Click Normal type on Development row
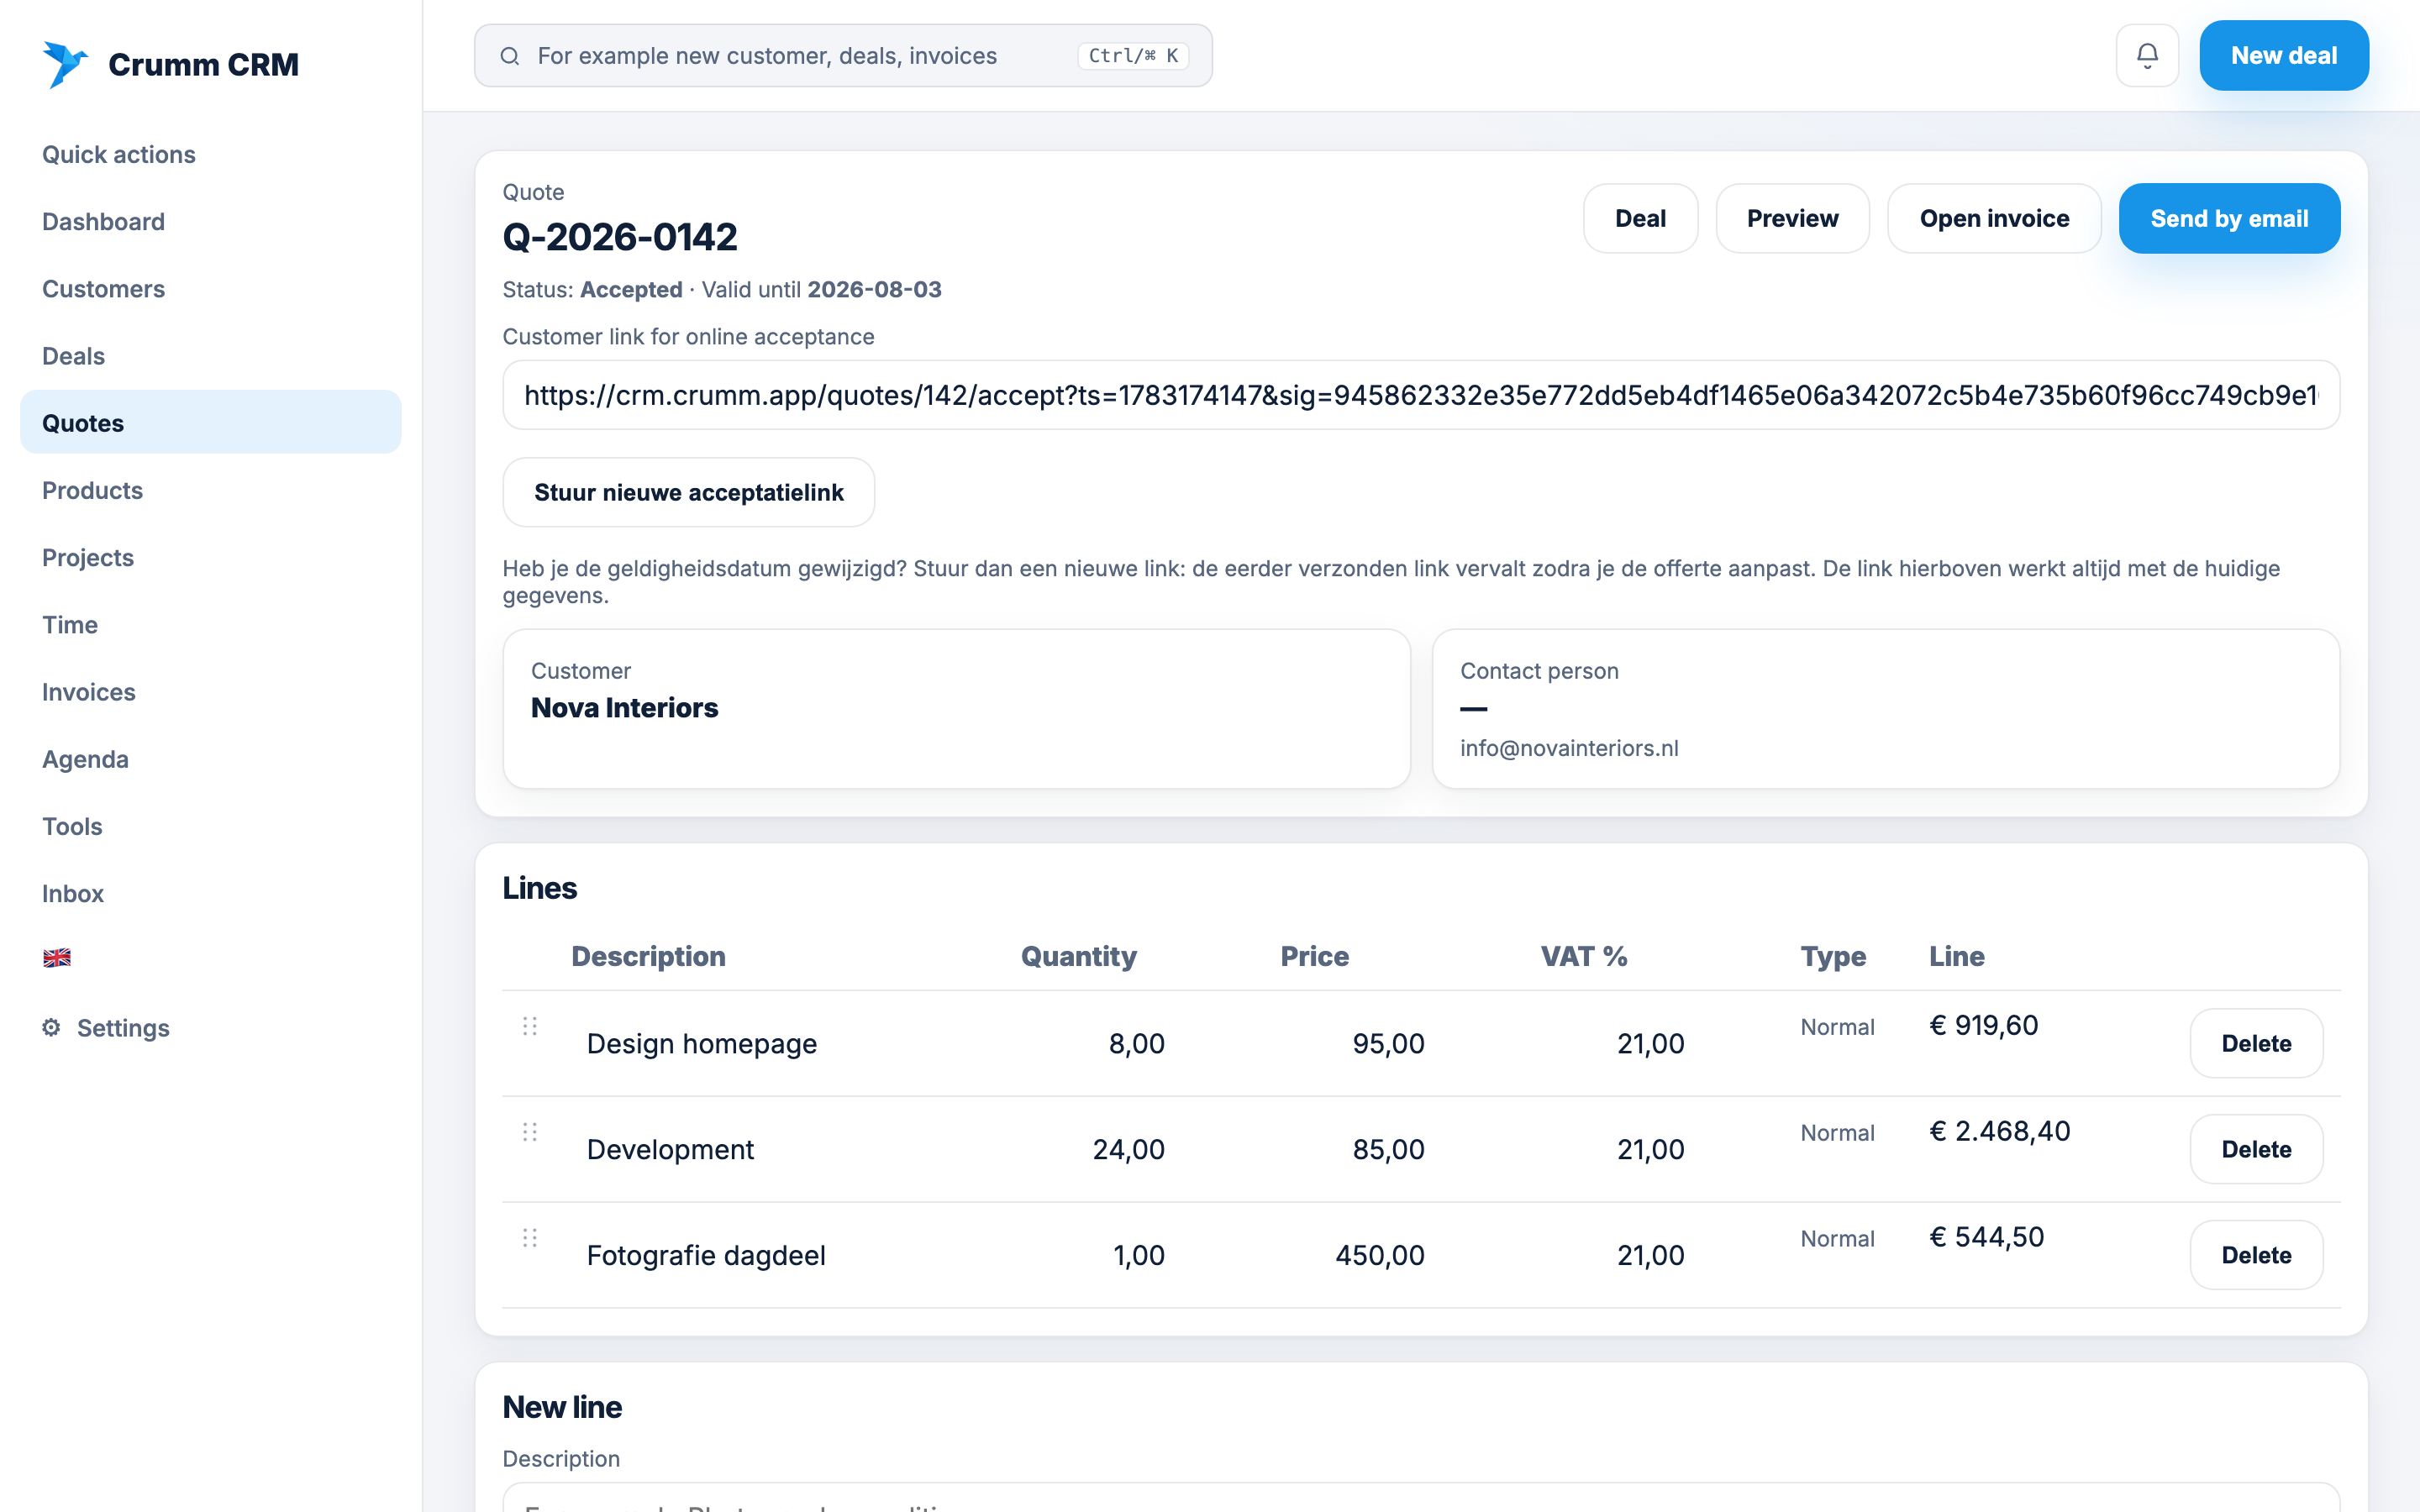Viewport: 2420px width, 1512px height. [1837, 1133]
